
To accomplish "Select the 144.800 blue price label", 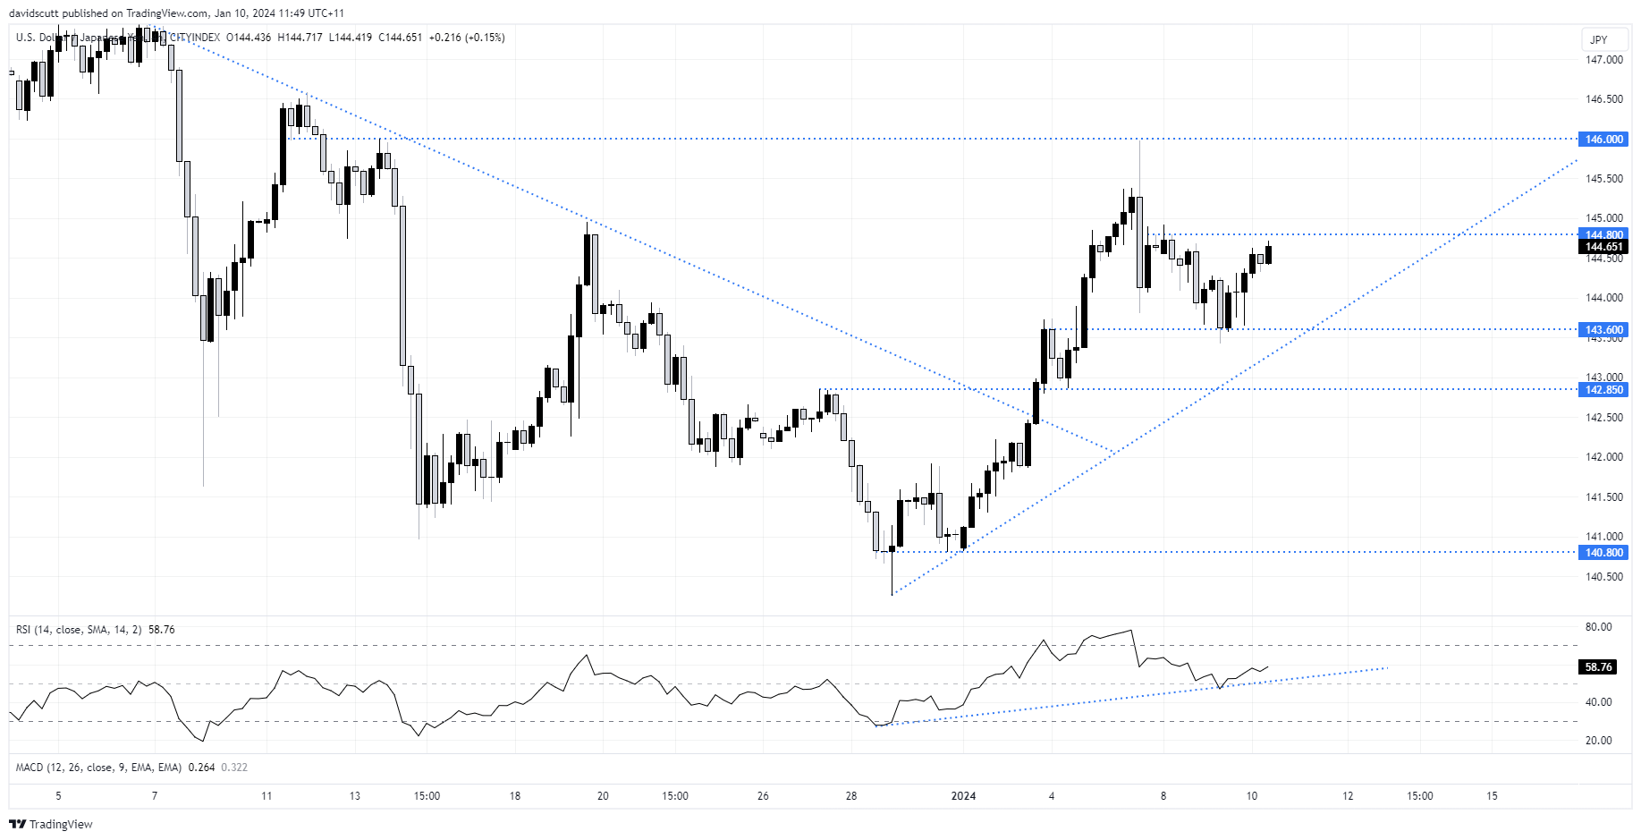I will pos(1603,234).
